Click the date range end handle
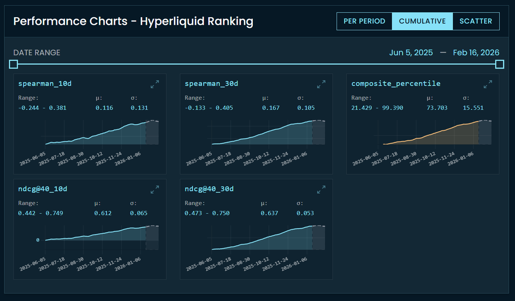Image resolution: width=515 pixels, height=301 pixels. (x=500, y=64)
